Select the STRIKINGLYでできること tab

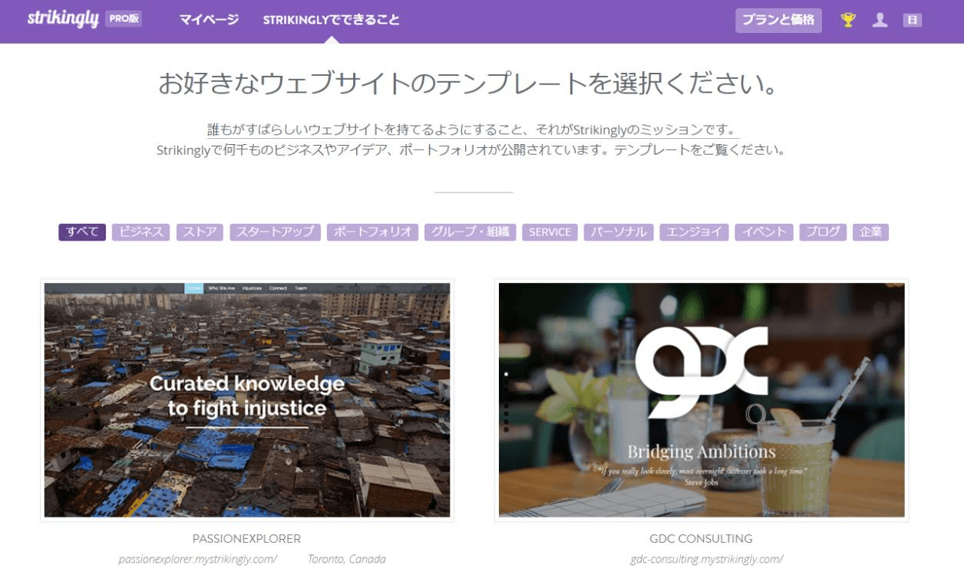point(330,20)
